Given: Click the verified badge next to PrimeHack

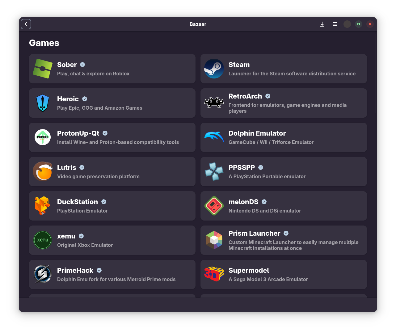Looking at the screenshot, I should click(99, 270).
